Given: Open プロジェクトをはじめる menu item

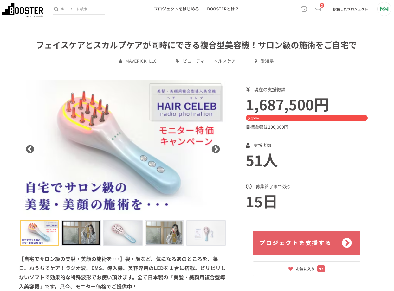Looking at the screenshot, I should (x=176, y=9).
